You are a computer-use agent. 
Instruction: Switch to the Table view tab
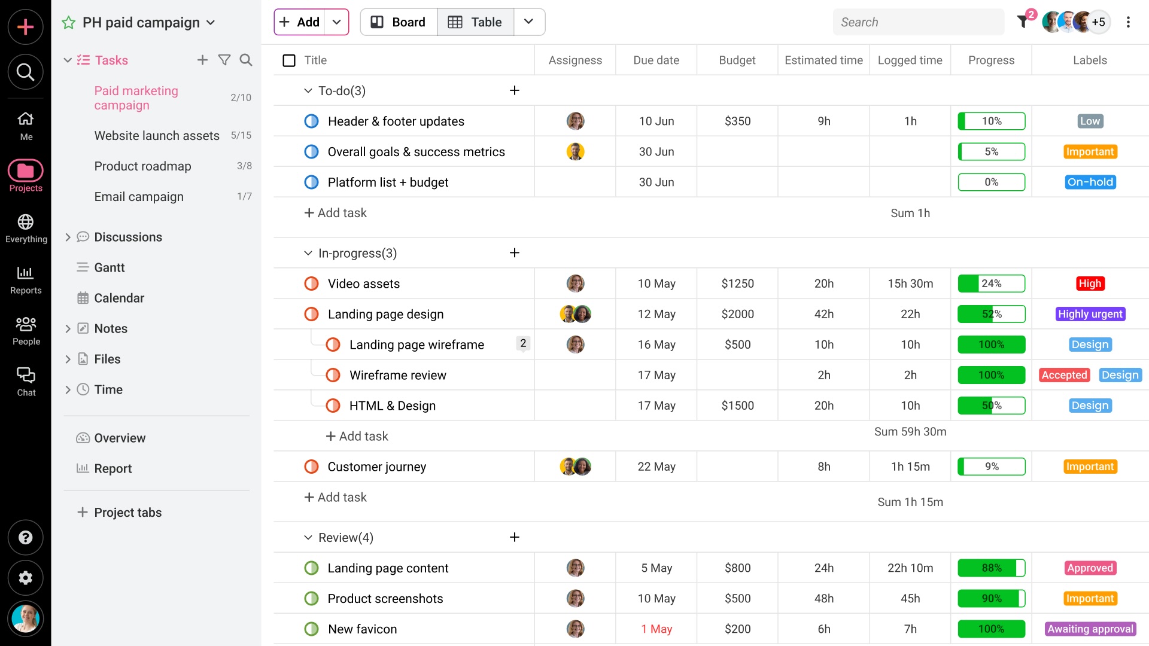[475, 22]
